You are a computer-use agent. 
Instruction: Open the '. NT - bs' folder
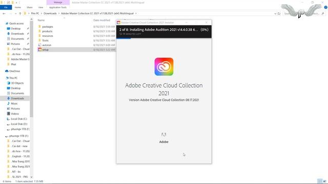click(16, 172)
